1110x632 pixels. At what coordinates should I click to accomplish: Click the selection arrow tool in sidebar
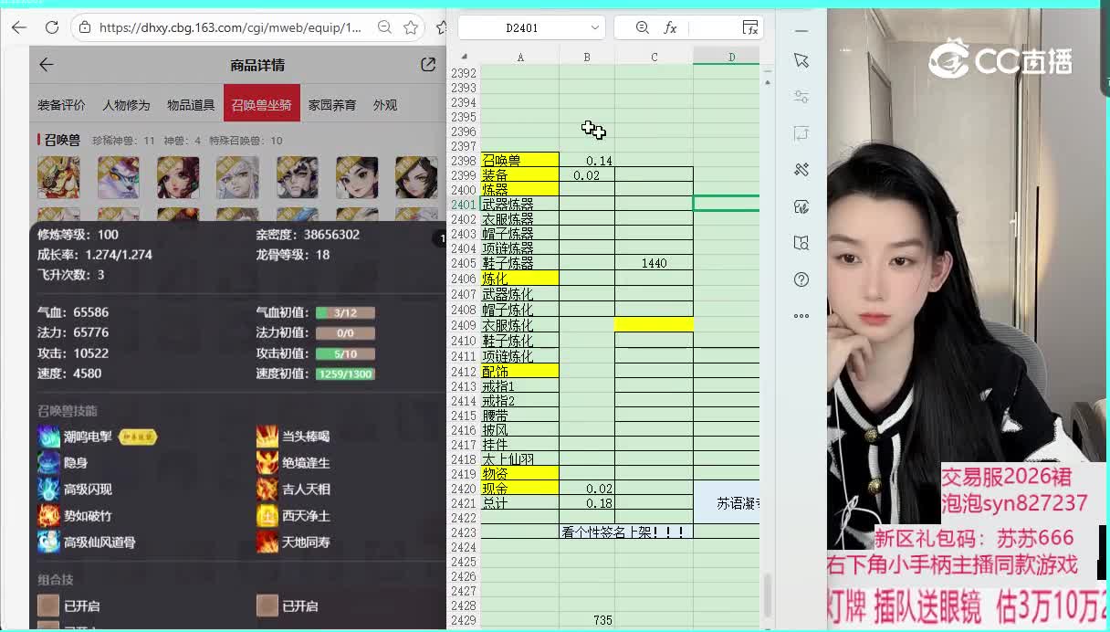(801, 60)
